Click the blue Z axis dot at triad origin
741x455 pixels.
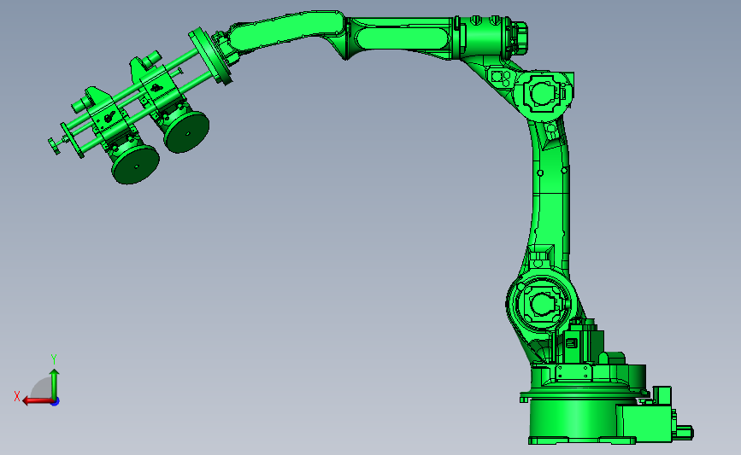pyautogui.click(x=56, y=402)
